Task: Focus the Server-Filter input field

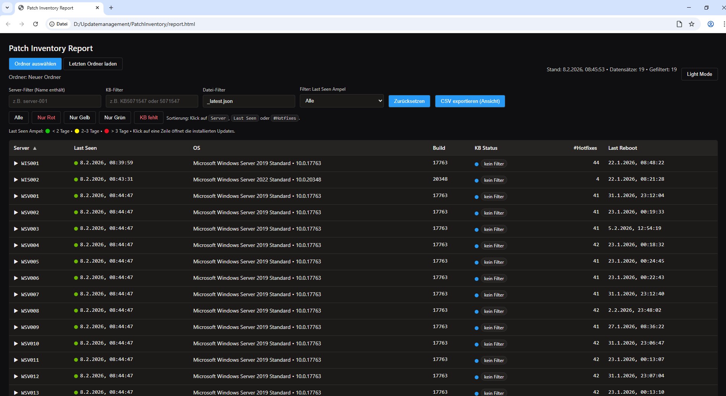Action: (55, 101)
